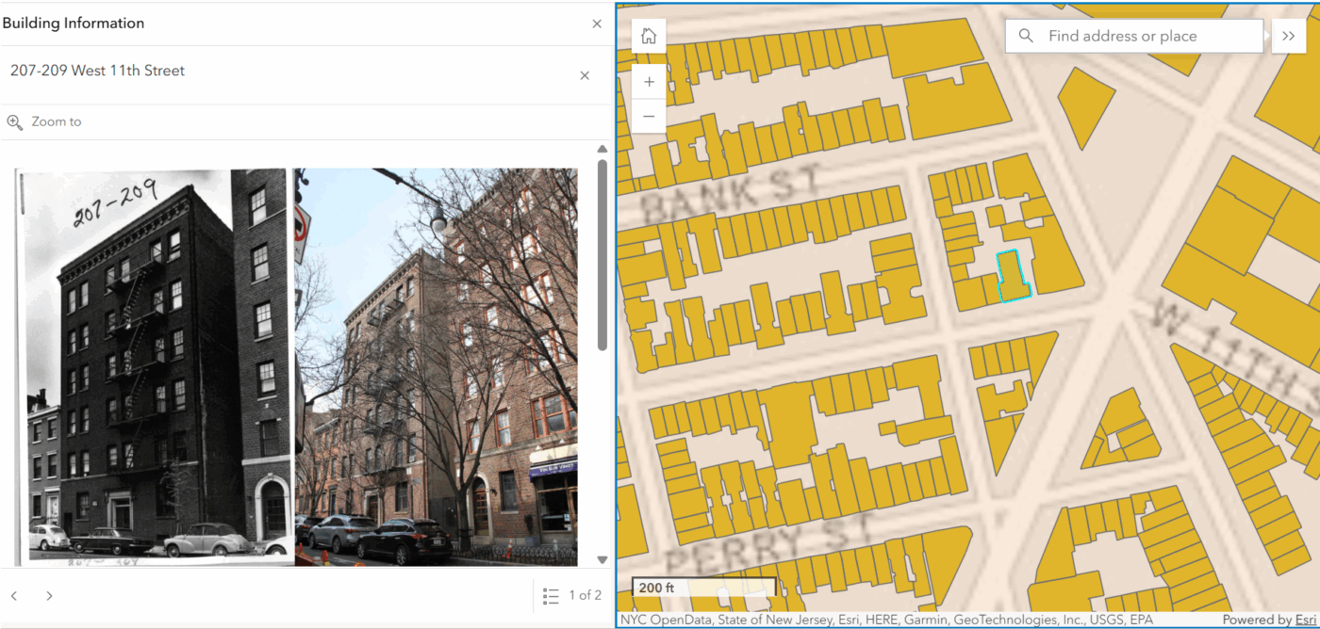The image size is (1320, 629).
Task: Click the Home default extent button
Action: pos(649,37)
